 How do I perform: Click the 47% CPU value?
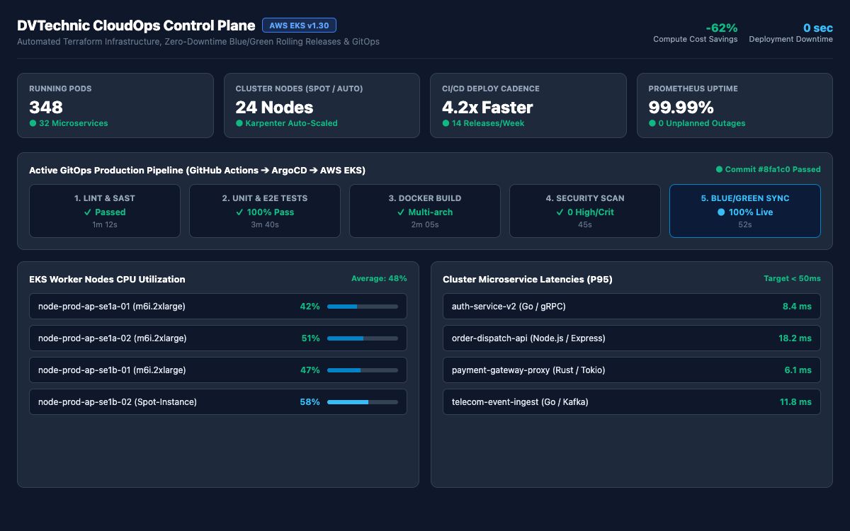(310, 370)
